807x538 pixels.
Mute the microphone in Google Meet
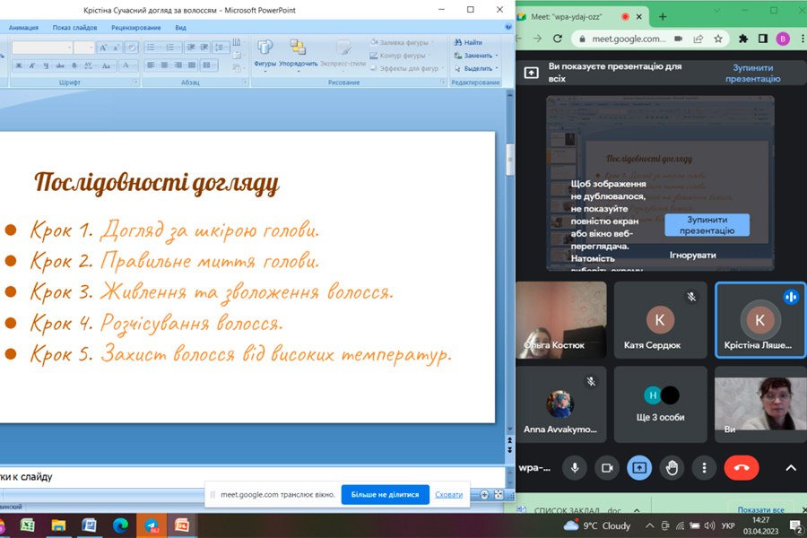pos(575,467)
